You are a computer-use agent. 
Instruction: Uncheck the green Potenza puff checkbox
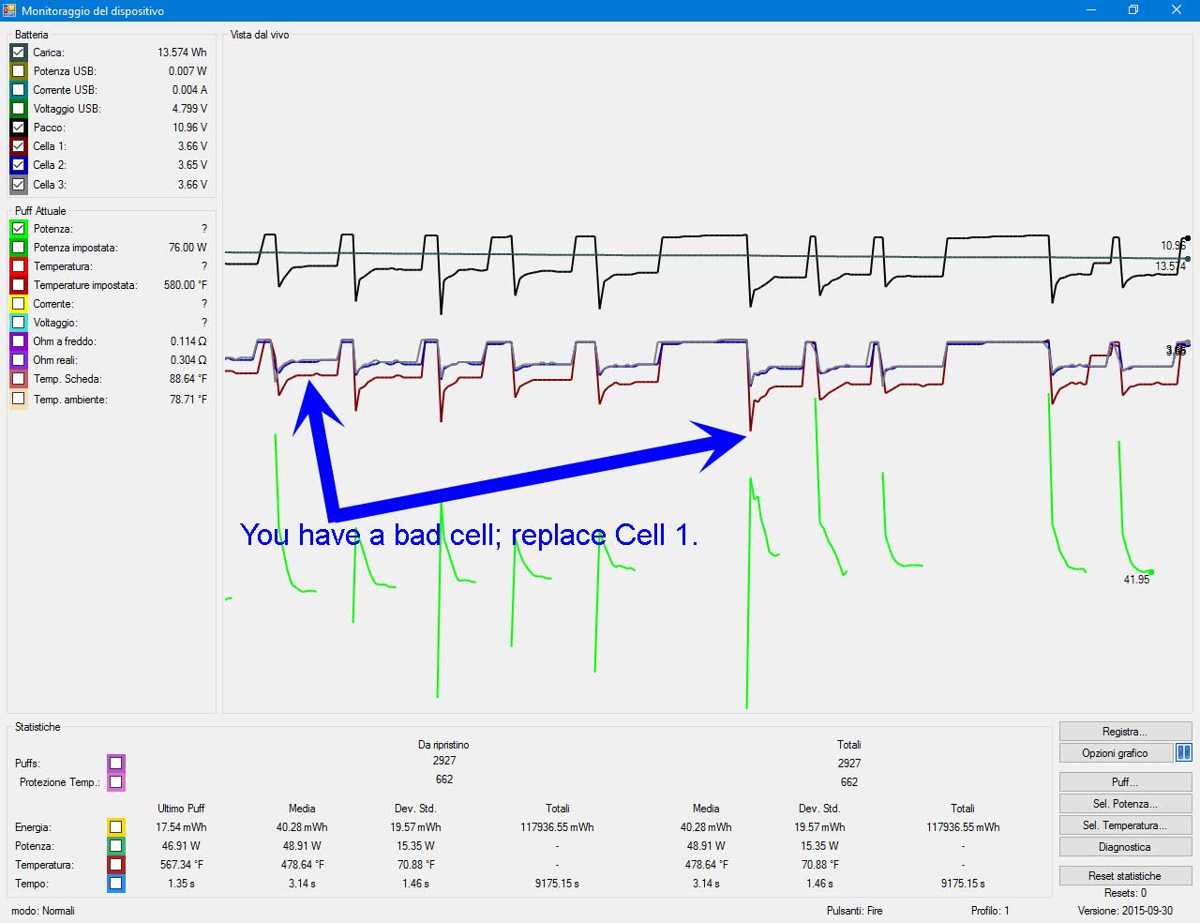(19, 229)
